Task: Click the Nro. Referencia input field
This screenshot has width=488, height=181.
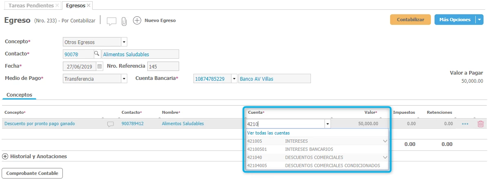Action: click(163, 66)
